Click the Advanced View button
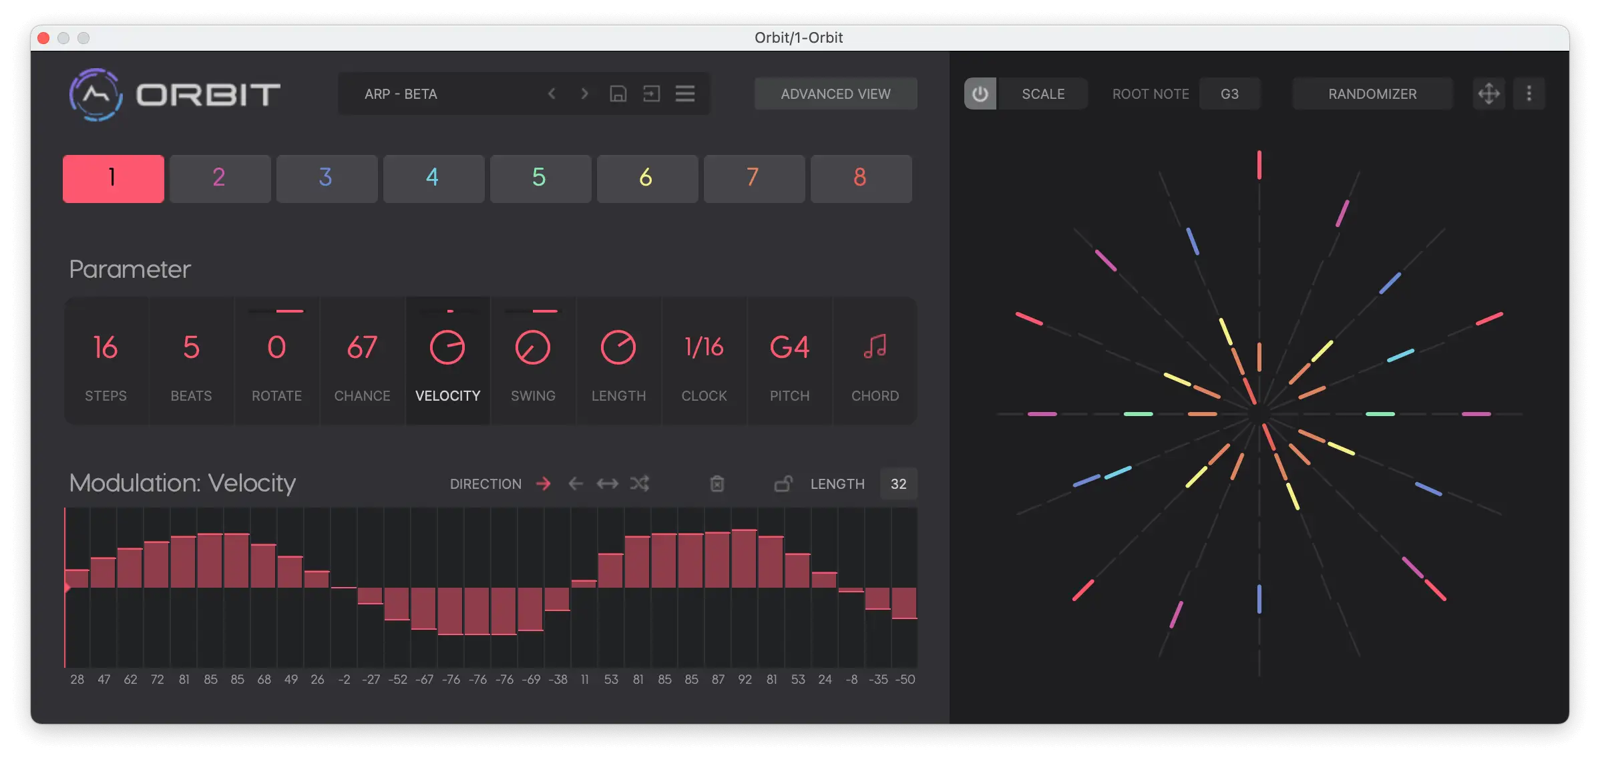Viewport: 1600px width, 760px height. 835,94
